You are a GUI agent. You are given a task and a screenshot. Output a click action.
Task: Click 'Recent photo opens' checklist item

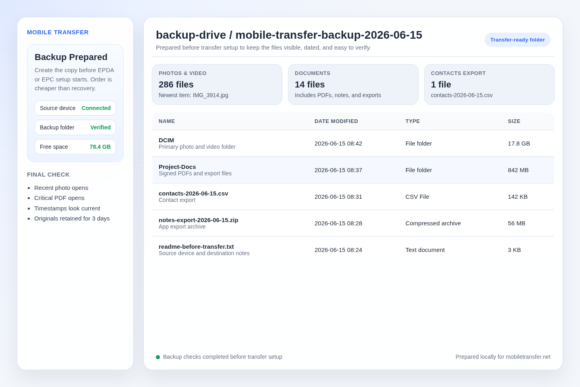coord(61,188)
